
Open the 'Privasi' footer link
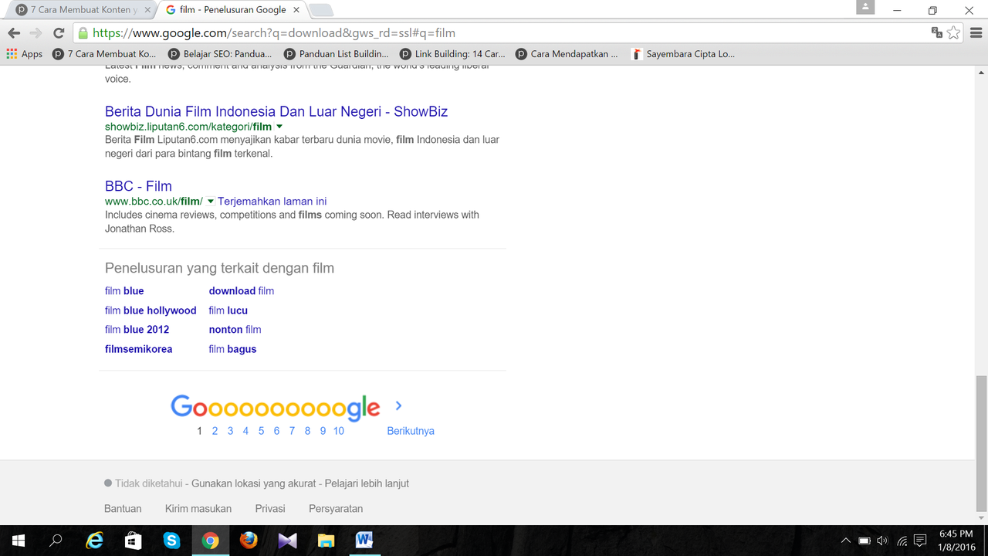pos(270,509)
